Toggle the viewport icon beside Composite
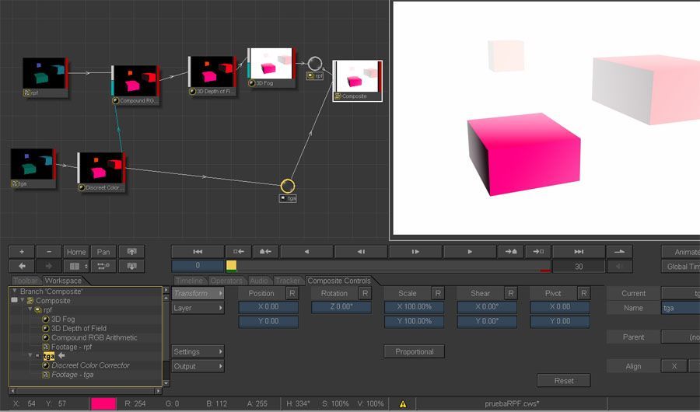The width and height of the screenshot is (700, 412). [14, 300]
